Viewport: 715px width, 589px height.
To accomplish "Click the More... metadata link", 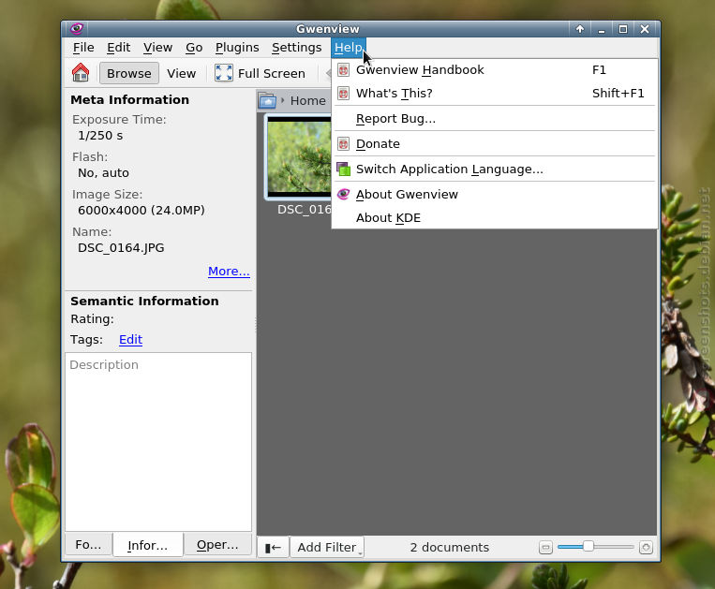I will (x=229, y=271).
